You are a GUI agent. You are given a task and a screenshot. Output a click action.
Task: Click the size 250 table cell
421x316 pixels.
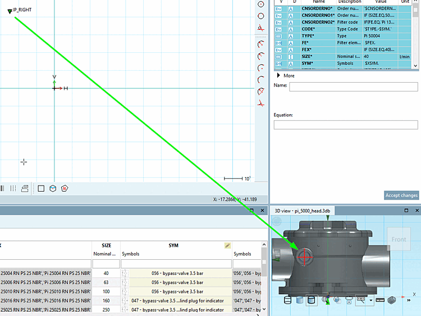click(x=106, y=310)
